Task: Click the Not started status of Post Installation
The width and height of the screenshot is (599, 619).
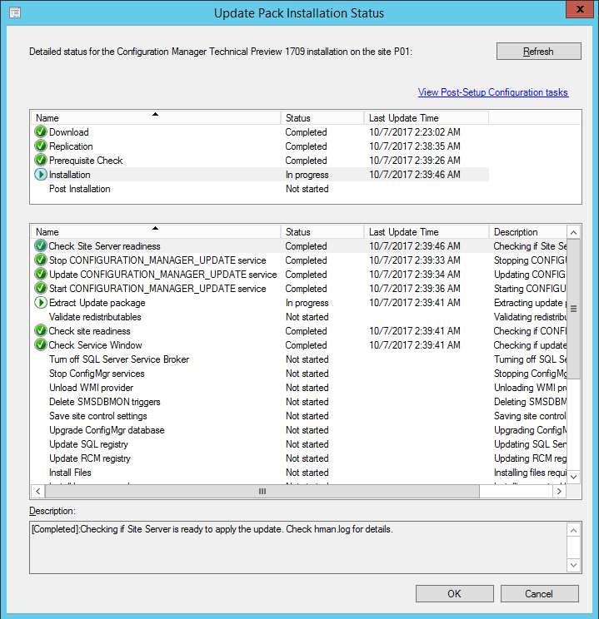Action: tap(307, 189)
